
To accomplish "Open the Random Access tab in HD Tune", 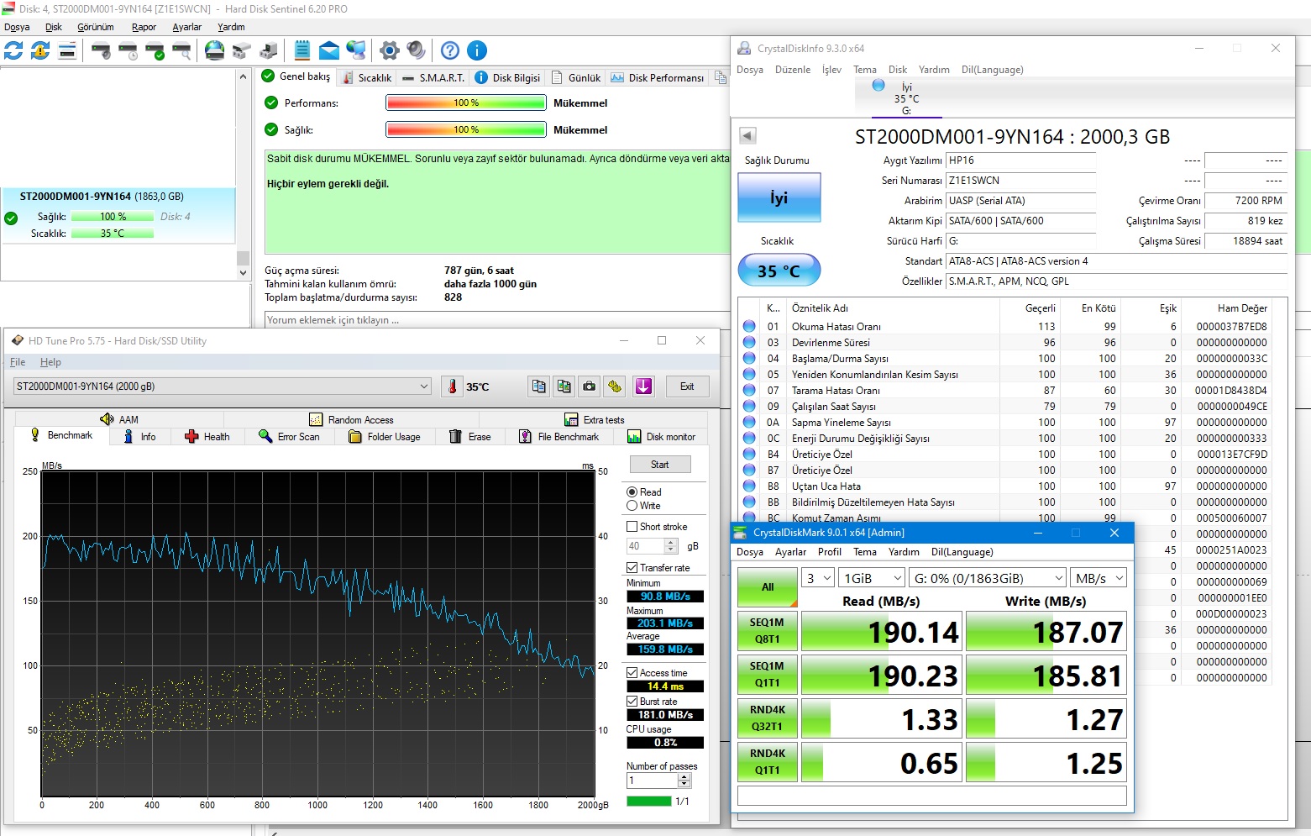I will coord(352,419).
